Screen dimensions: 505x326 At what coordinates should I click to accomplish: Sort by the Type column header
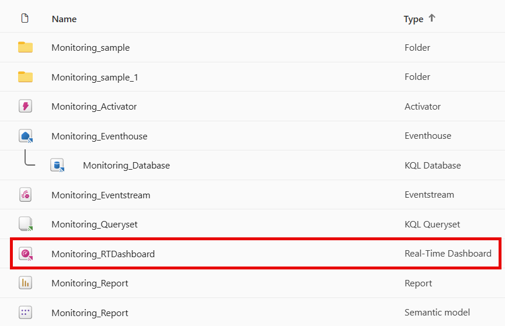pyautogui.click(x=413, y=19)
